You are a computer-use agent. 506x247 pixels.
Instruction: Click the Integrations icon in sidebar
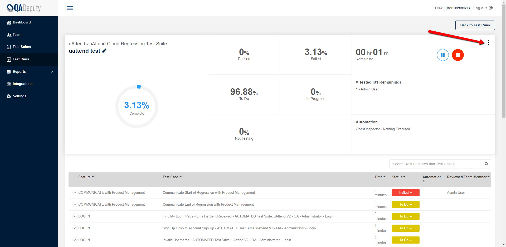point(9,84)
